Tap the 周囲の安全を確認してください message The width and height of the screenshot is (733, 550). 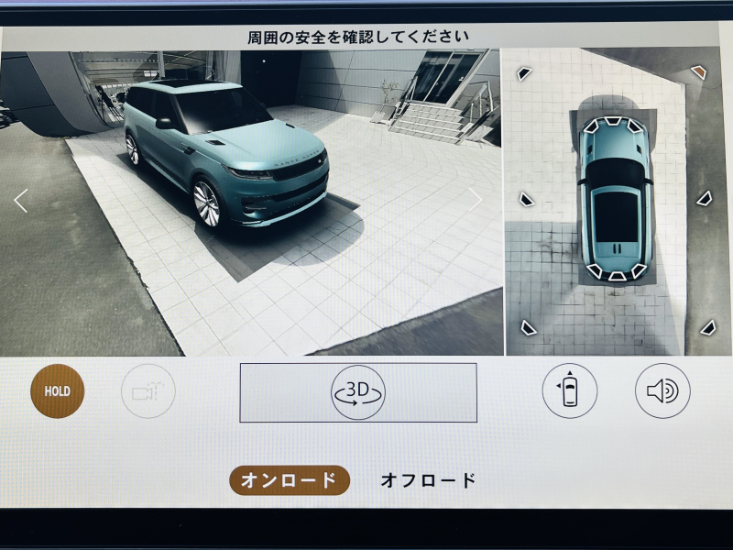[357, 37]
